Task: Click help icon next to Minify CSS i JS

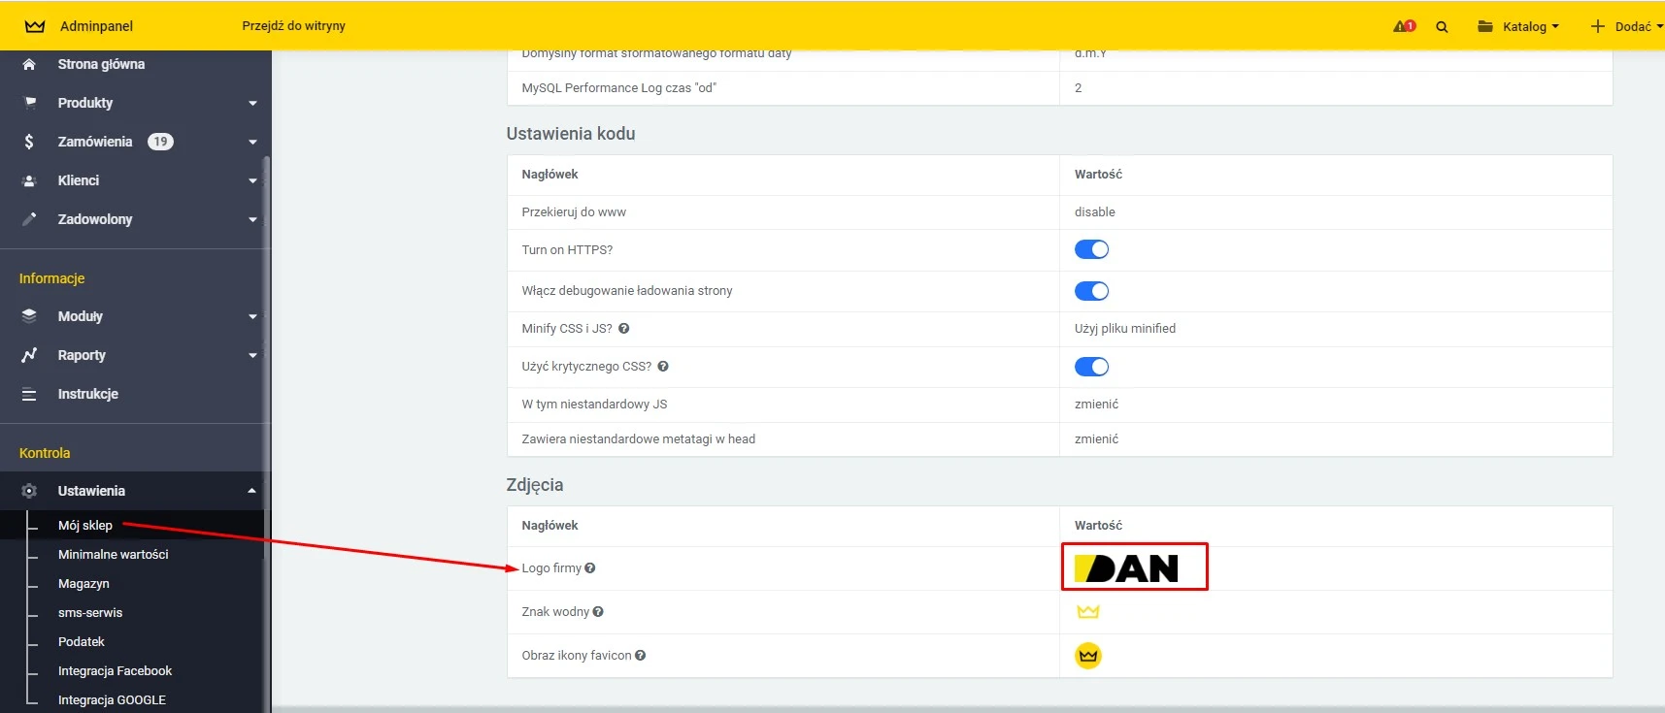Action: [x=624, y=329]
